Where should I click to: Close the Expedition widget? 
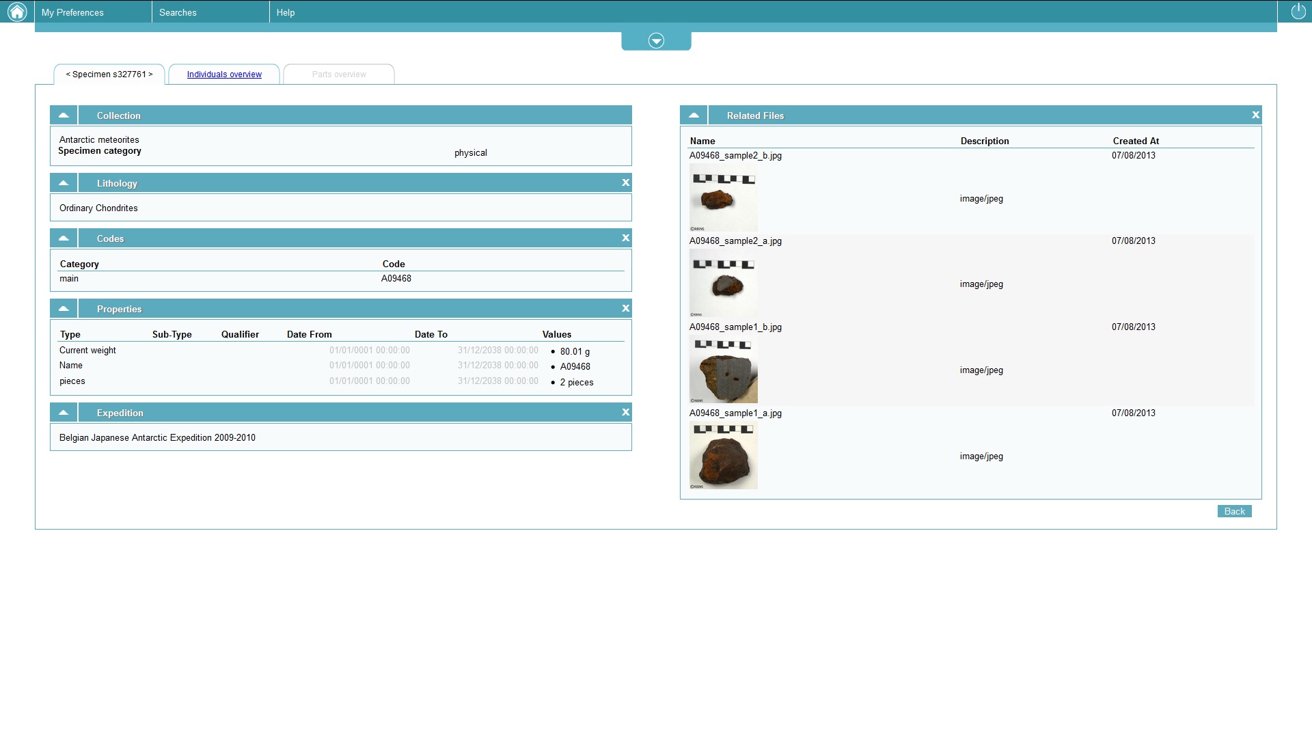(625, 412)
